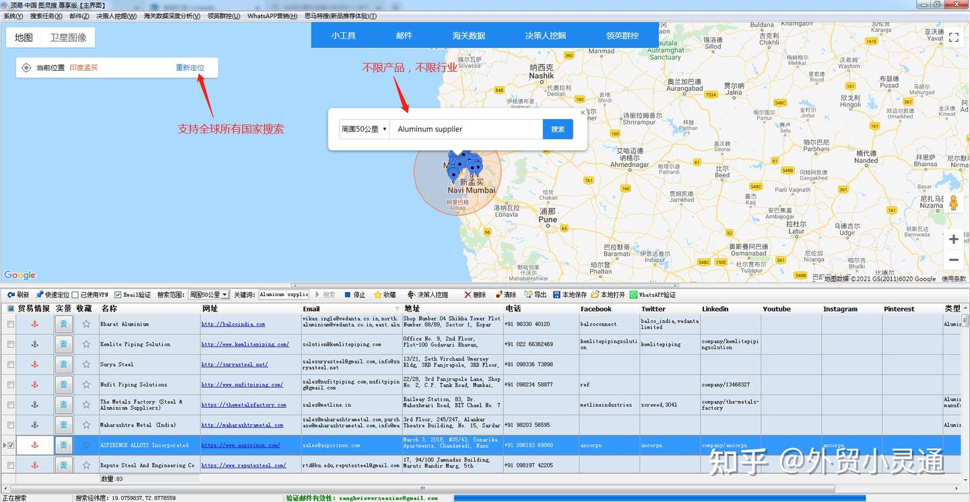The height and width of the screenshot is (502, 970).
Task: Open the Email column filter arrow
Action: (397, 309)
